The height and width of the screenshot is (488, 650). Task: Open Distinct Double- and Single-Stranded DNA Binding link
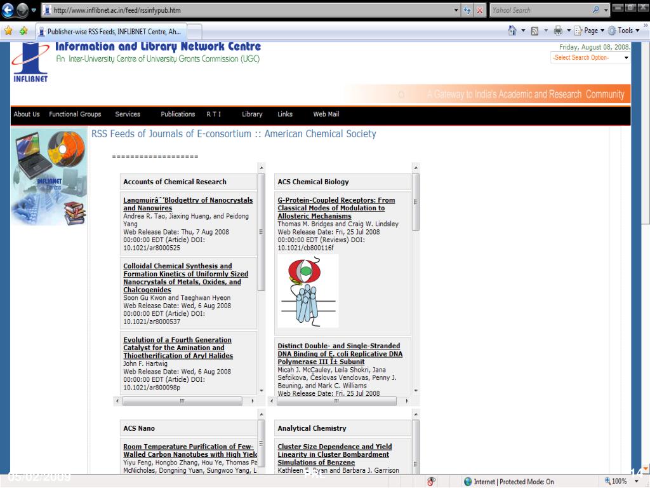(340, 353)
